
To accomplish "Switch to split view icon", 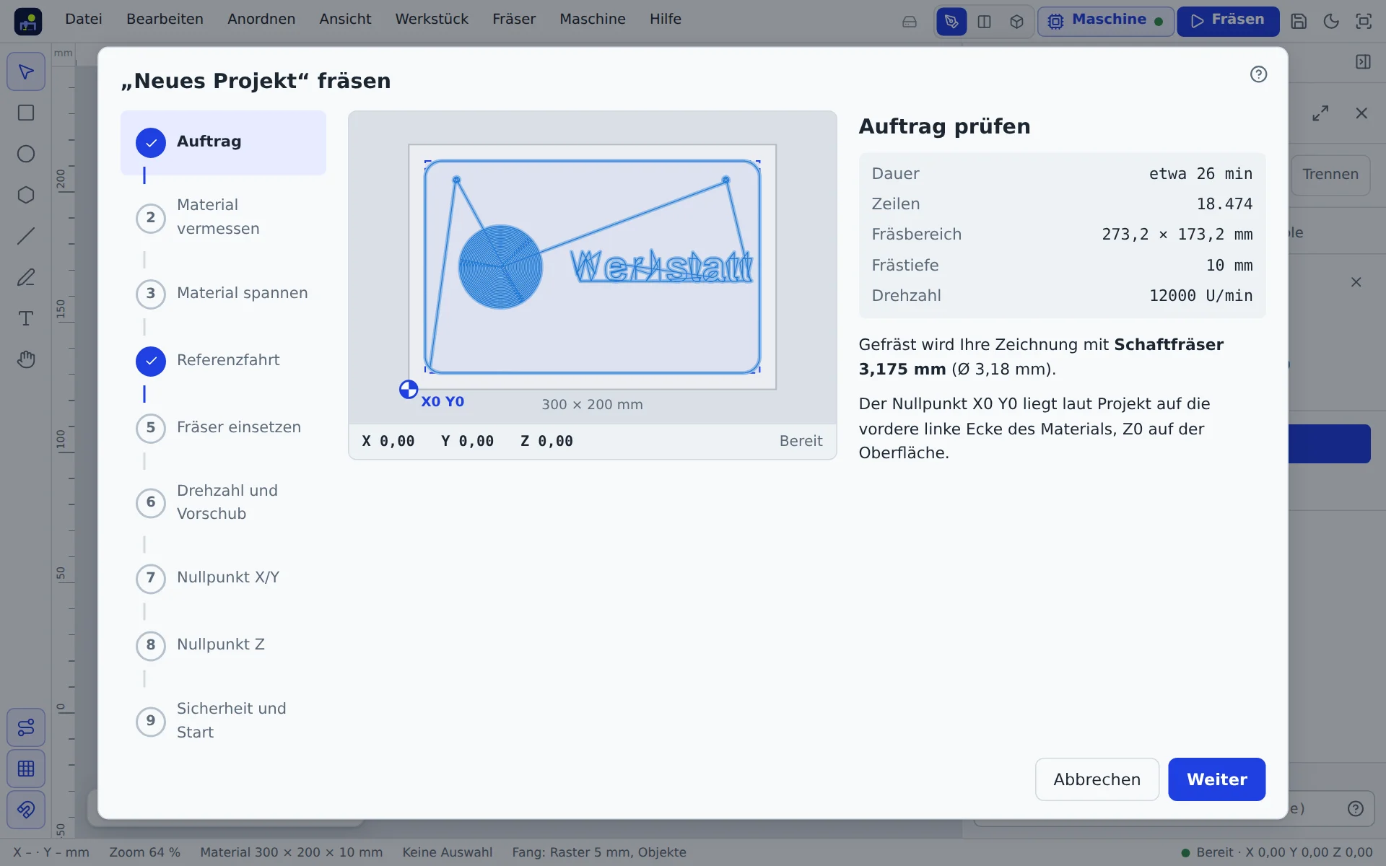I will [x=984, y=22].
